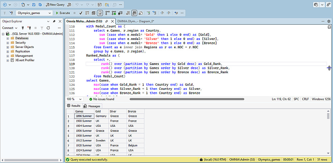Image resolution: width=333 pixels, height=163 pixels.
Task: Open the OMNIA.Olym... Diagram_0 tab
Action: pyautogui.click(x=135, y=21)
